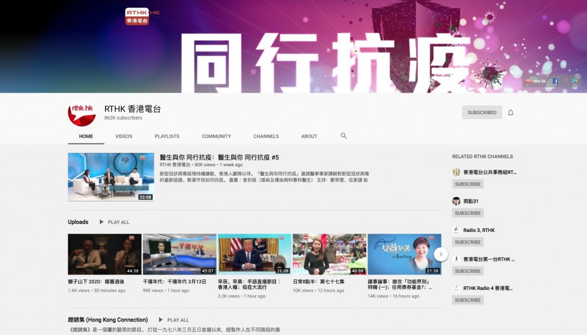Screen dimensions: 587x335
Task: Click the 862K subscribers text
Action: coord(123,118)
